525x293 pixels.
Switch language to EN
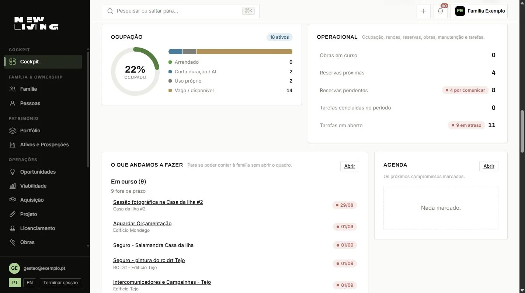[x=29, y=283]
